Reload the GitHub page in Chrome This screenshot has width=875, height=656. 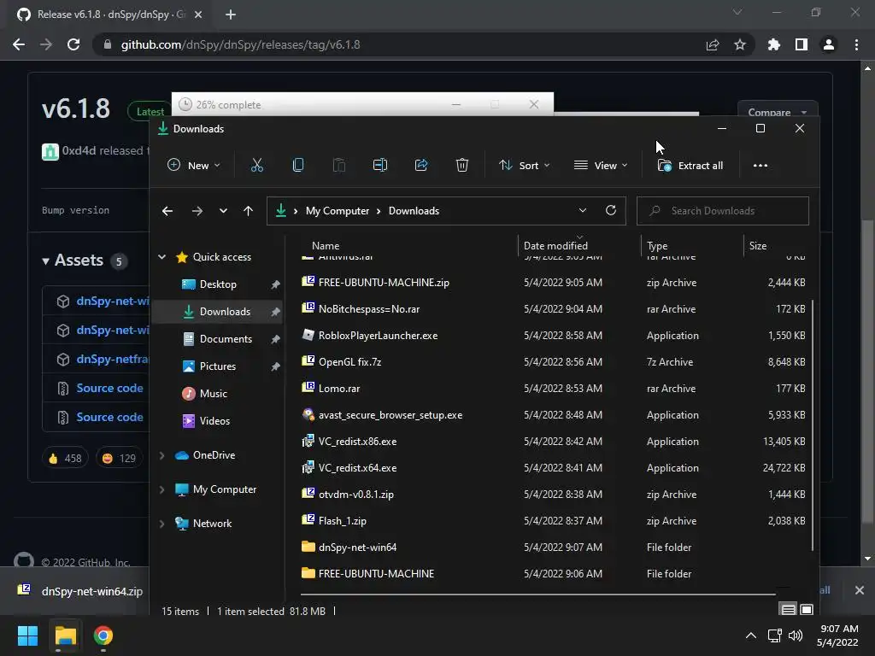click(x=73, y=44)
